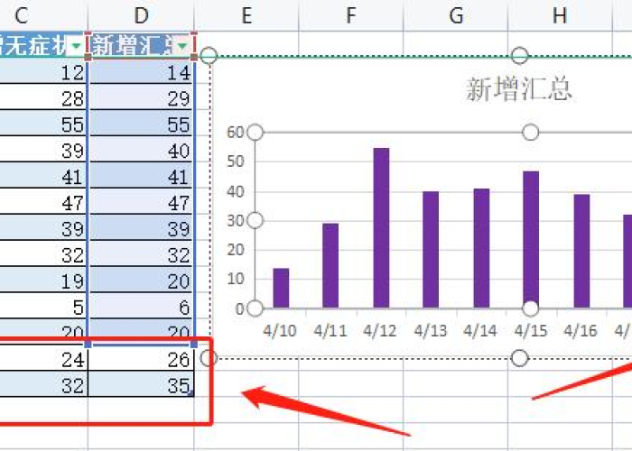The width and height of the screenshot is (632, 451).
Task: Click cell in column D with value 40
Action: [141, 151]
